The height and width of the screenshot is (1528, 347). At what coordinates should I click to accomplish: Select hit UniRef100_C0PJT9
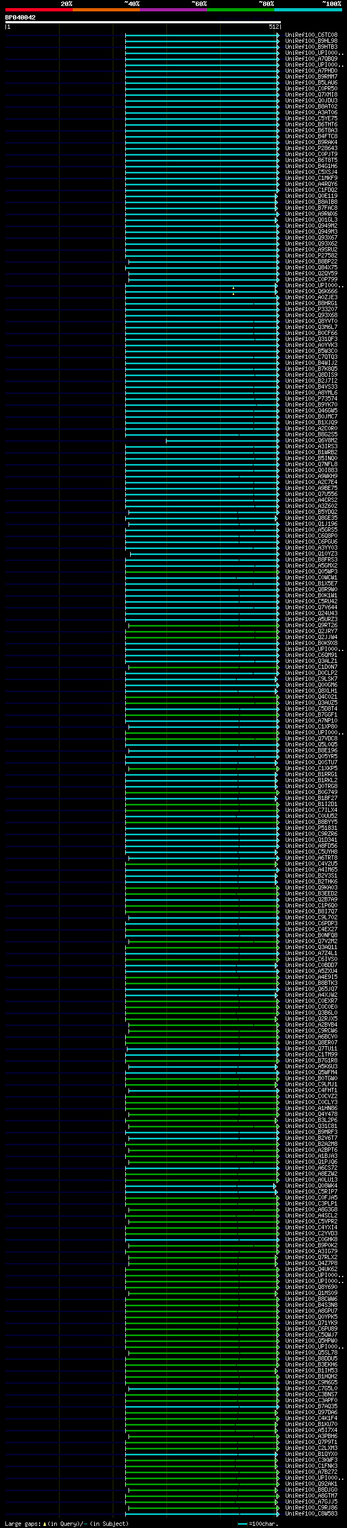click(x=311, y=154)
